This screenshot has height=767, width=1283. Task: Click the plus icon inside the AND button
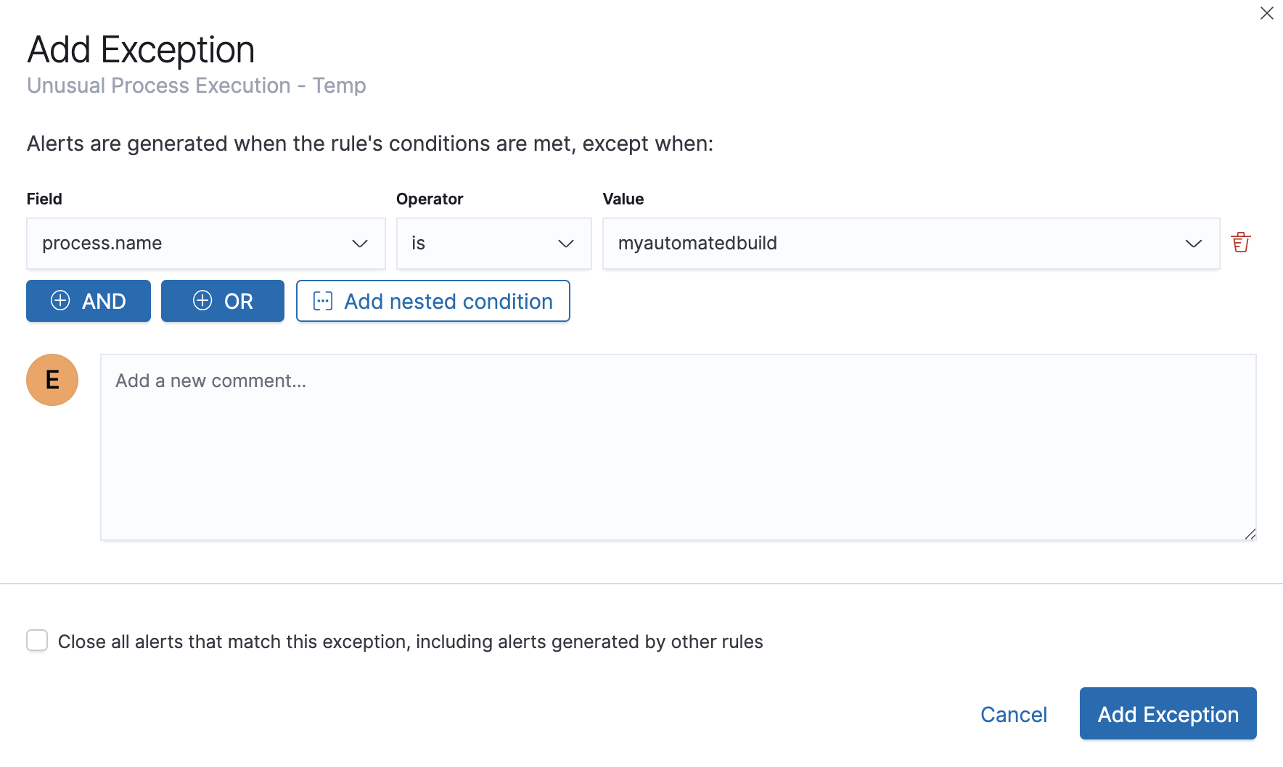pyautogui.click(x=61, y=301)
